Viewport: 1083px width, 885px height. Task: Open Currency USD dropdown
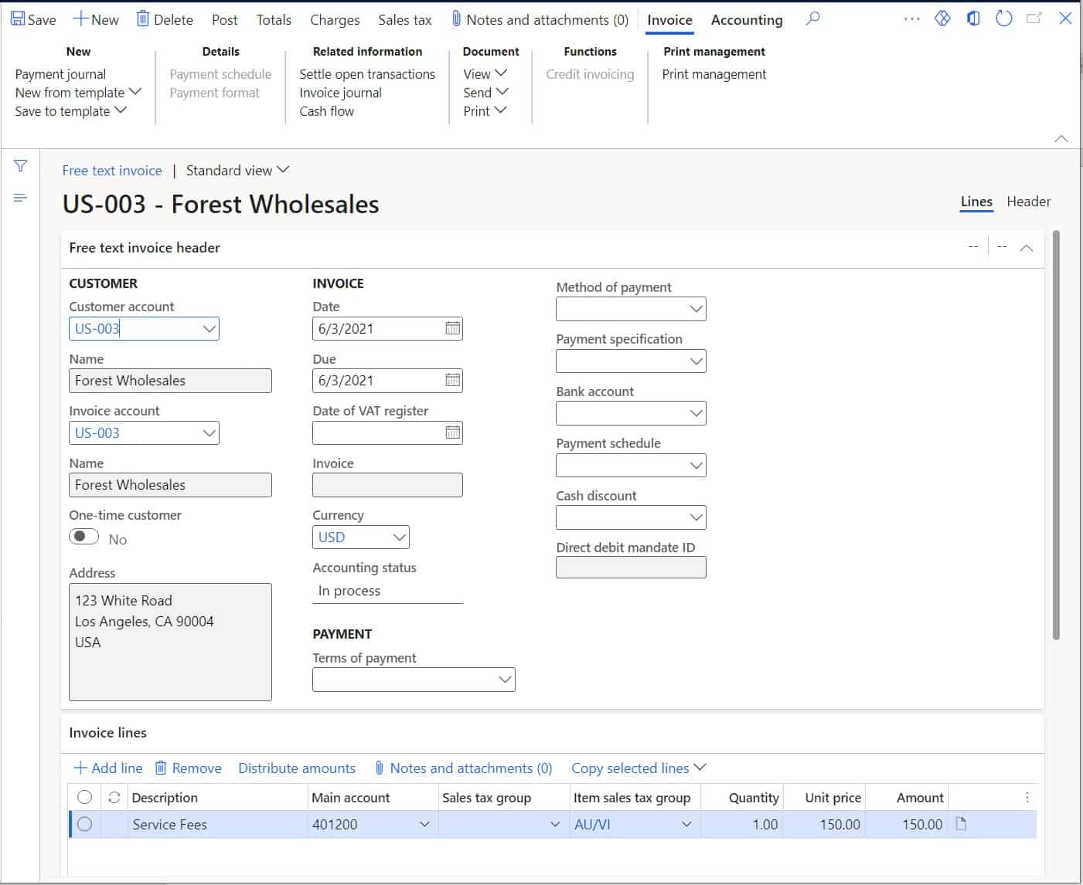tap(399, 537)
